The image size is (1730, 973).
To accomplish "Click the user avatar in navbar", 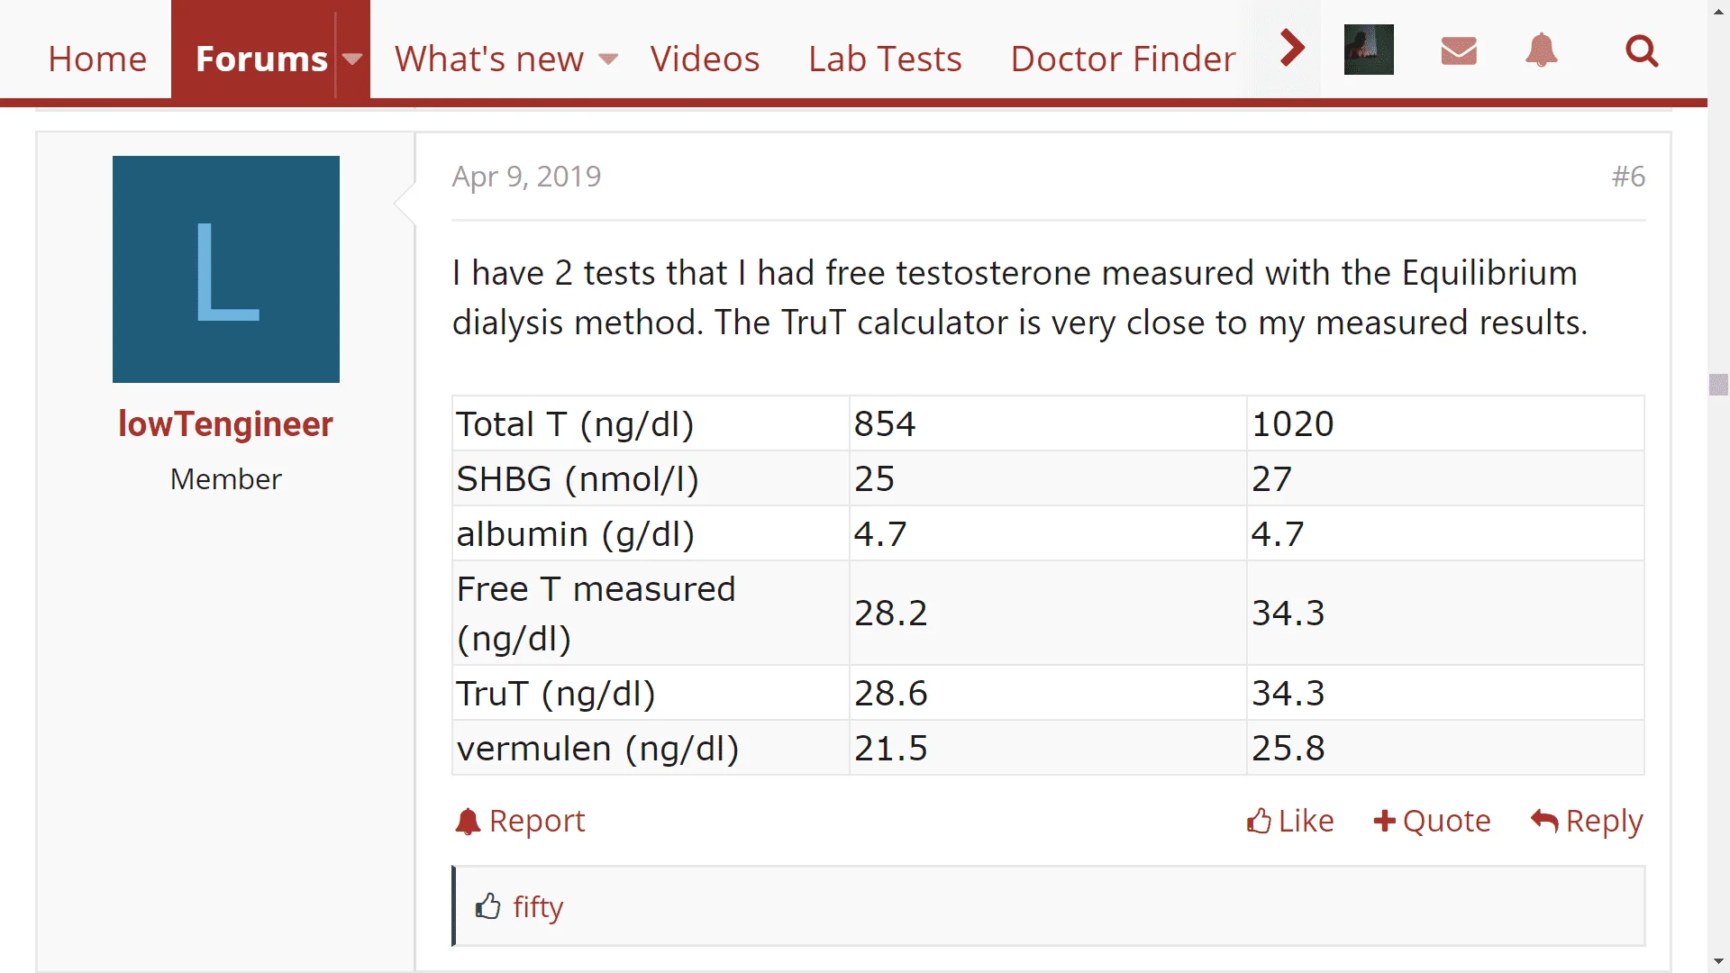I will (1369, 50).
